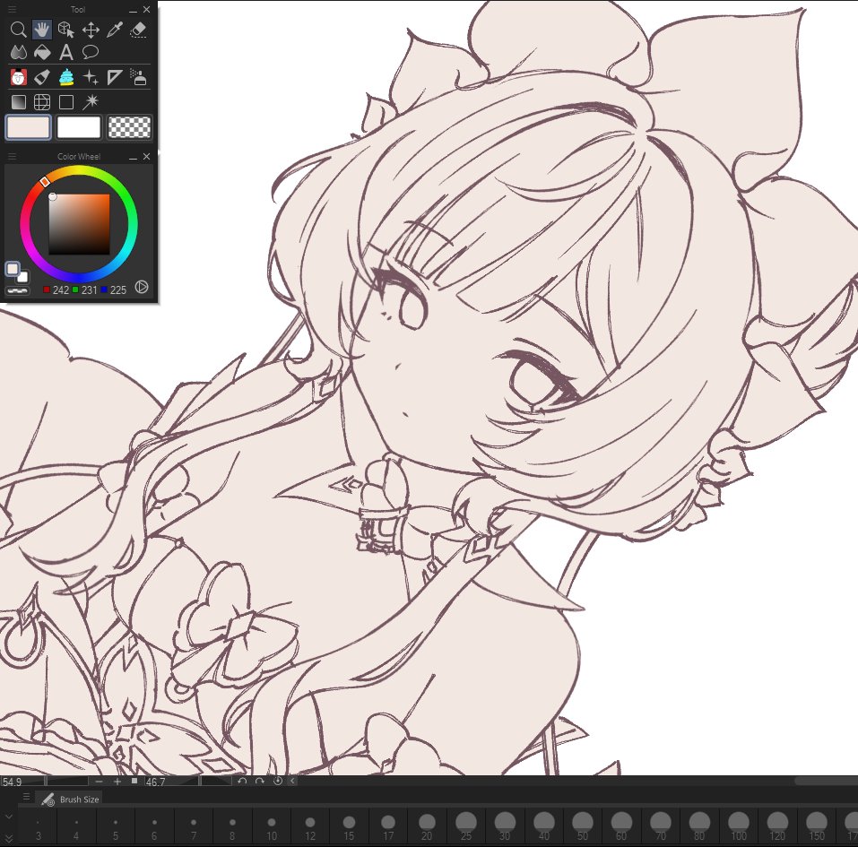The image size is (858, 847).
Task: Choose brush size 80 preset
Action: point(699,826)
